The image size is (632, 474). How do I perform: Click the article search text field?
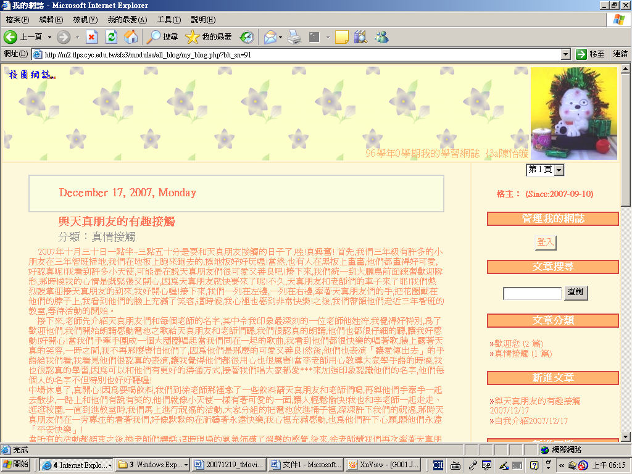point(532,293)
